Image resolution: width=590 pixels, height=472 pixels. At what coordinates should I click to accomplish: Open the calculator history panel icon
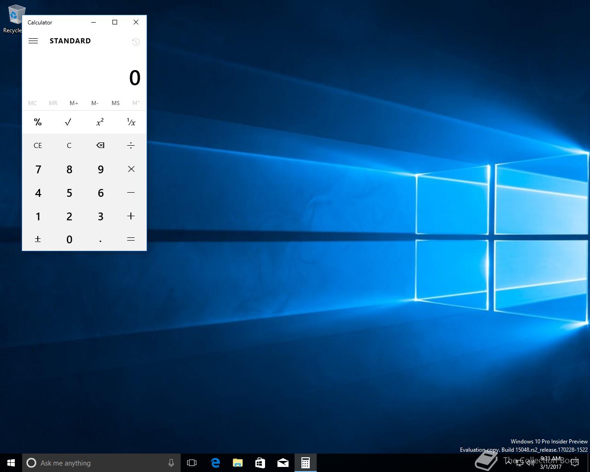[x=136, y=42]
